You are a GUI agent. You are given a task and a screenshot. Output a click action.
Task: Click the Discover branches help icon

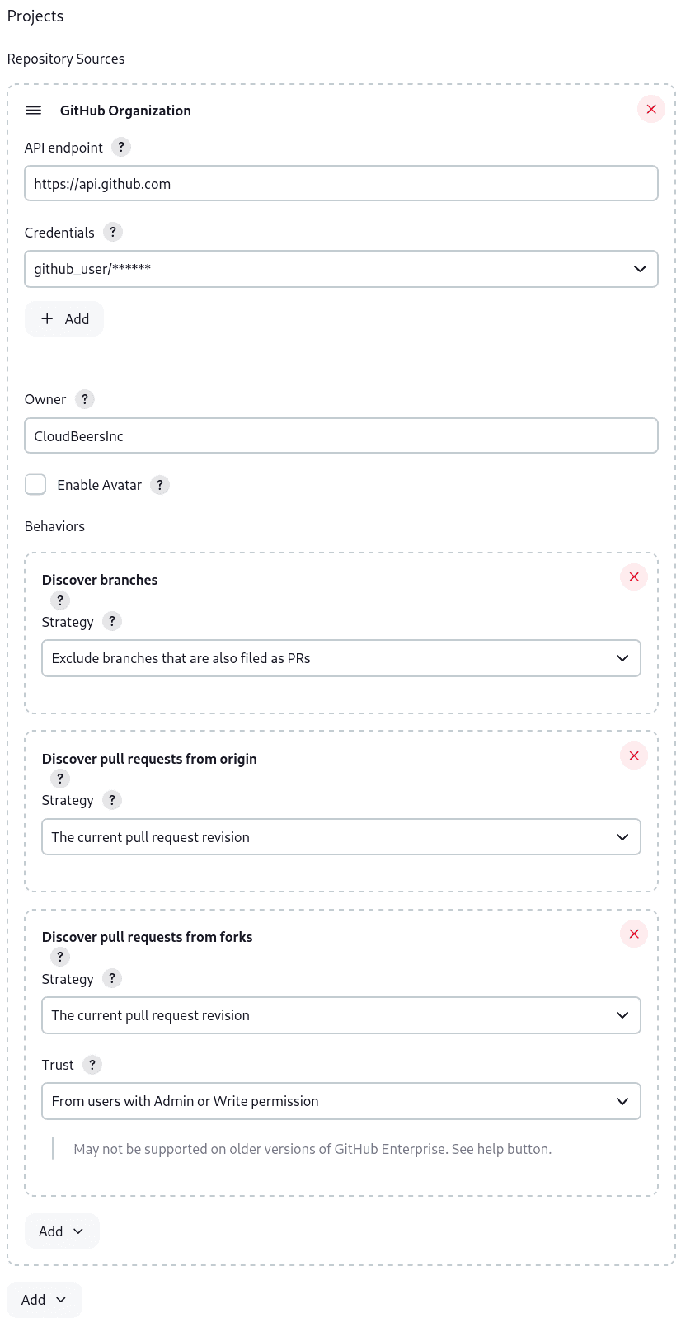tap(59, 600)
